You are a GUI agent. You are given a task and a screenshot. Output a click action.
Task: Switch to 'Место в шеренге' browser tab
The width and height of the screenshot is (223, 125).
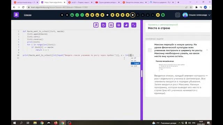[162, 2]
